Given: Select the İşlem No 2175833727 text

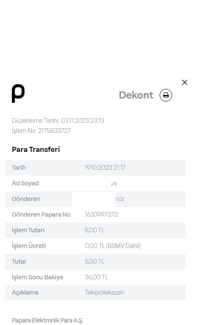Looking at the screenshot, I should 41,131.
